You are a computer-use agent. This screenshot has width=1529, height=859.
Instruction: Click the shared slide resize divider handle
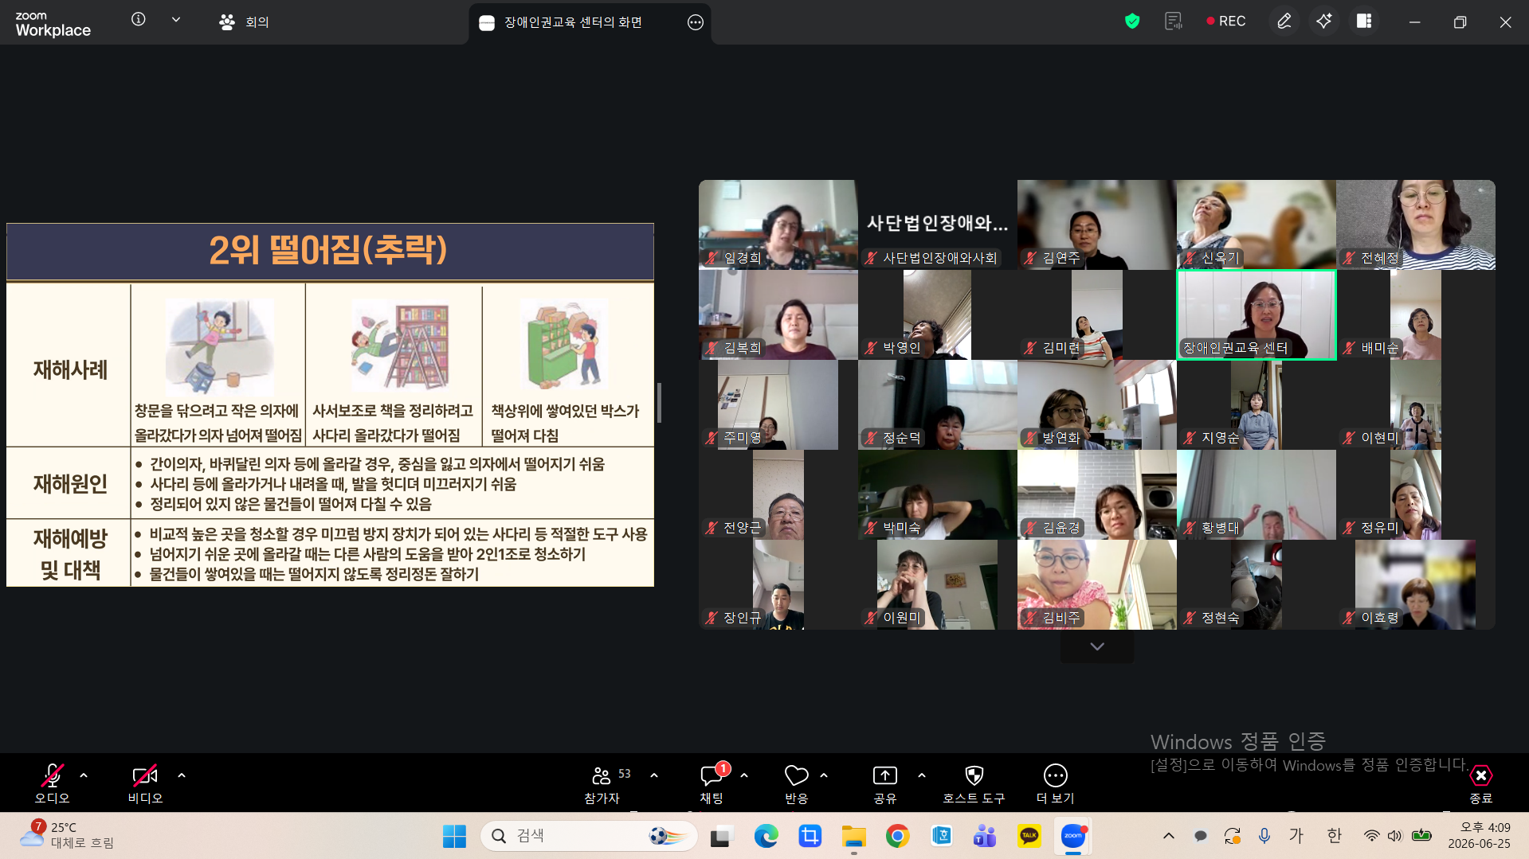[659, 403]
